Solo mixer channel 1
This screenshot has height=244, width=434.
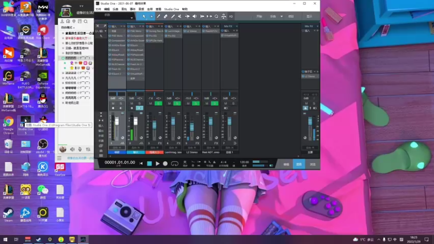click(120, 104)
